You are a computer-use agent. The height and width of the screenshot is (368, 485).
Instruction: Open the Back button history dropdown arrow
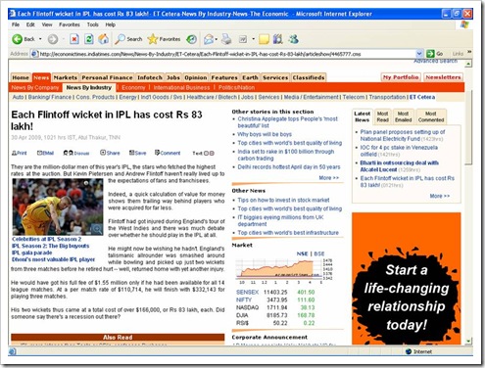click(40, 39)
